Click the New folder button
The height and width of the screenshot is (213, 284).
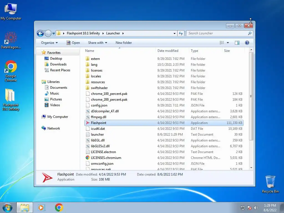coord(124,43)
